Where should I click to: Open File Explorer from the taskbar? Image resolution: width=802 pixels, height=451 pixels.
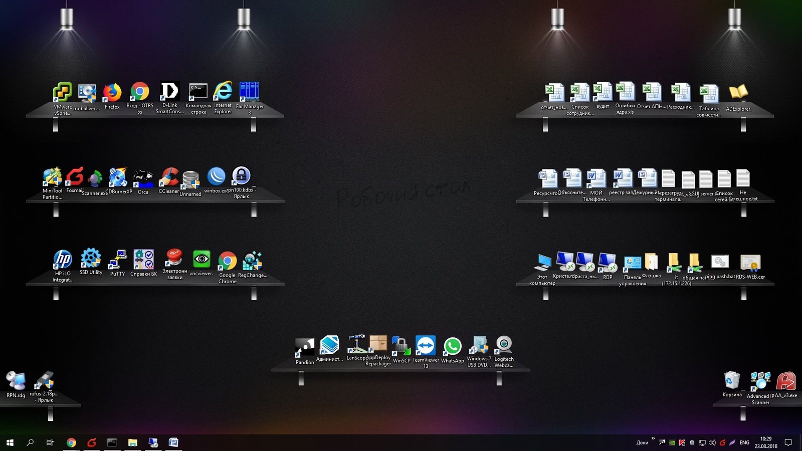(132, 442)
